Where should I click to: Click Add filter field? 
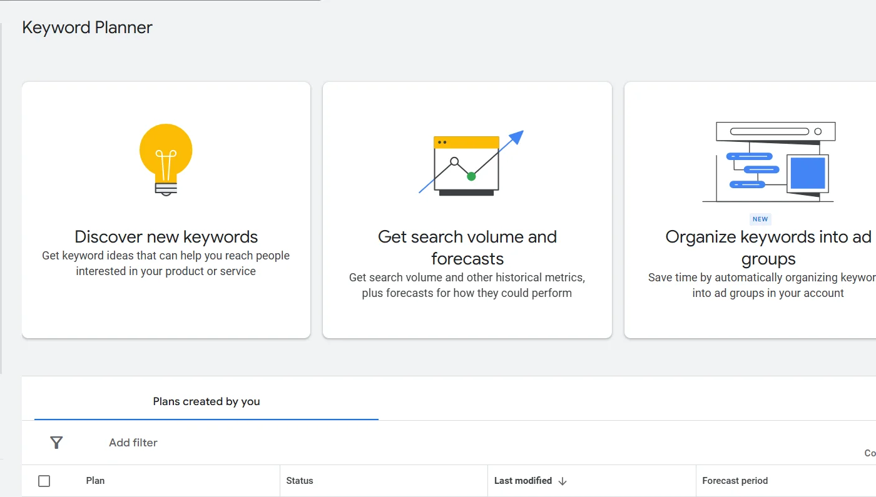tap(133, 443)
